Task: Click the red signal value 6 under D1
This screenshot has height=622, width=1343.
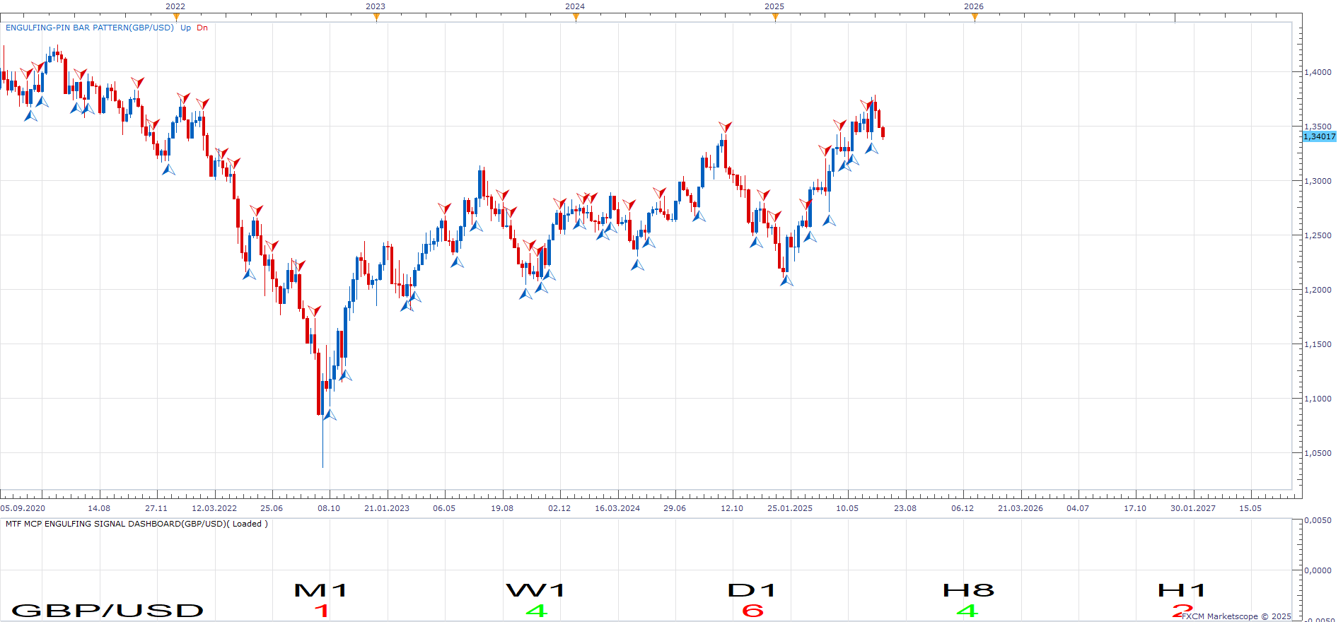Action: tap(752, 611)
